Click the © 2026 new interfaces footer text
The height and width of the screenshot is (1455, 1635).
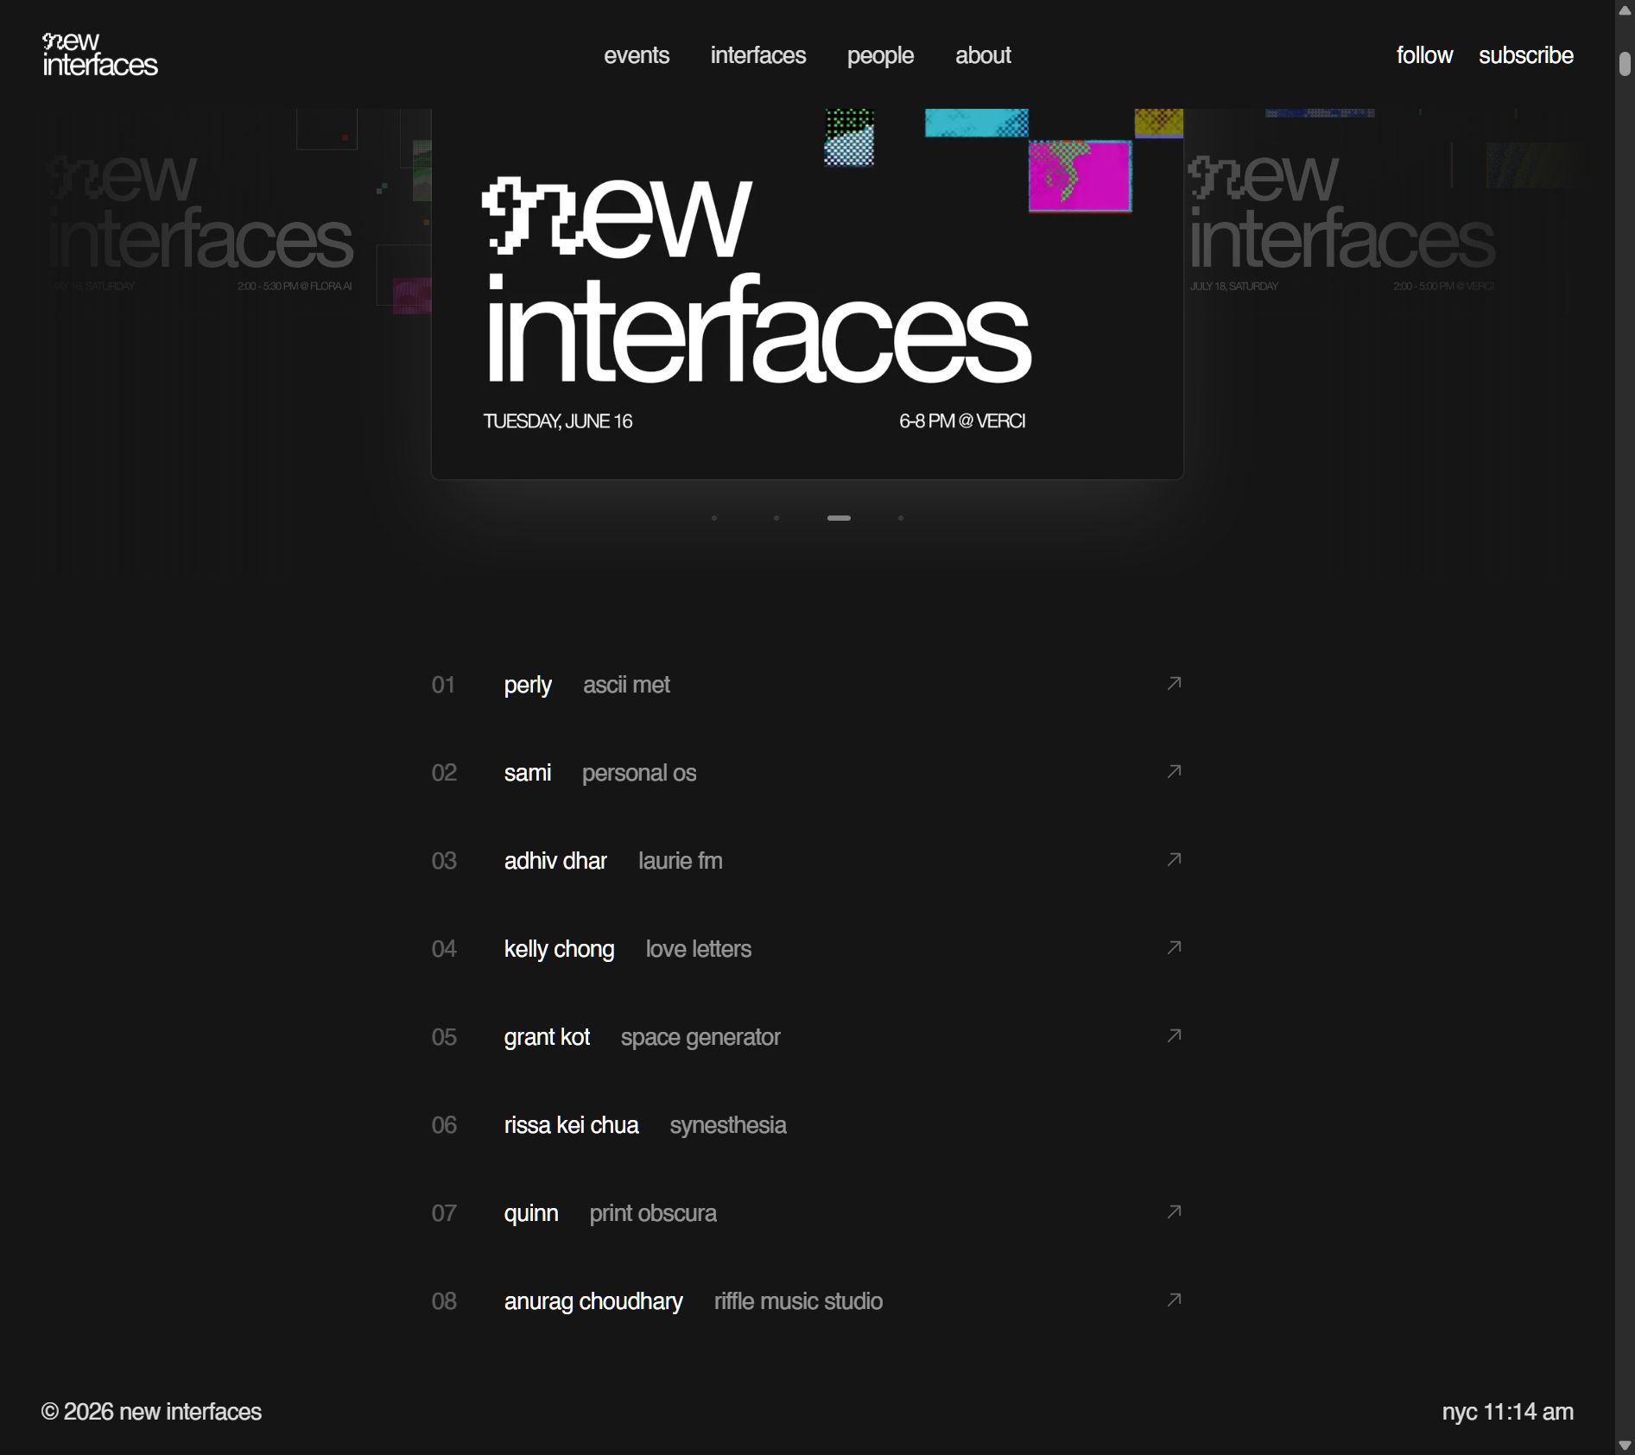pos(151,1412)
